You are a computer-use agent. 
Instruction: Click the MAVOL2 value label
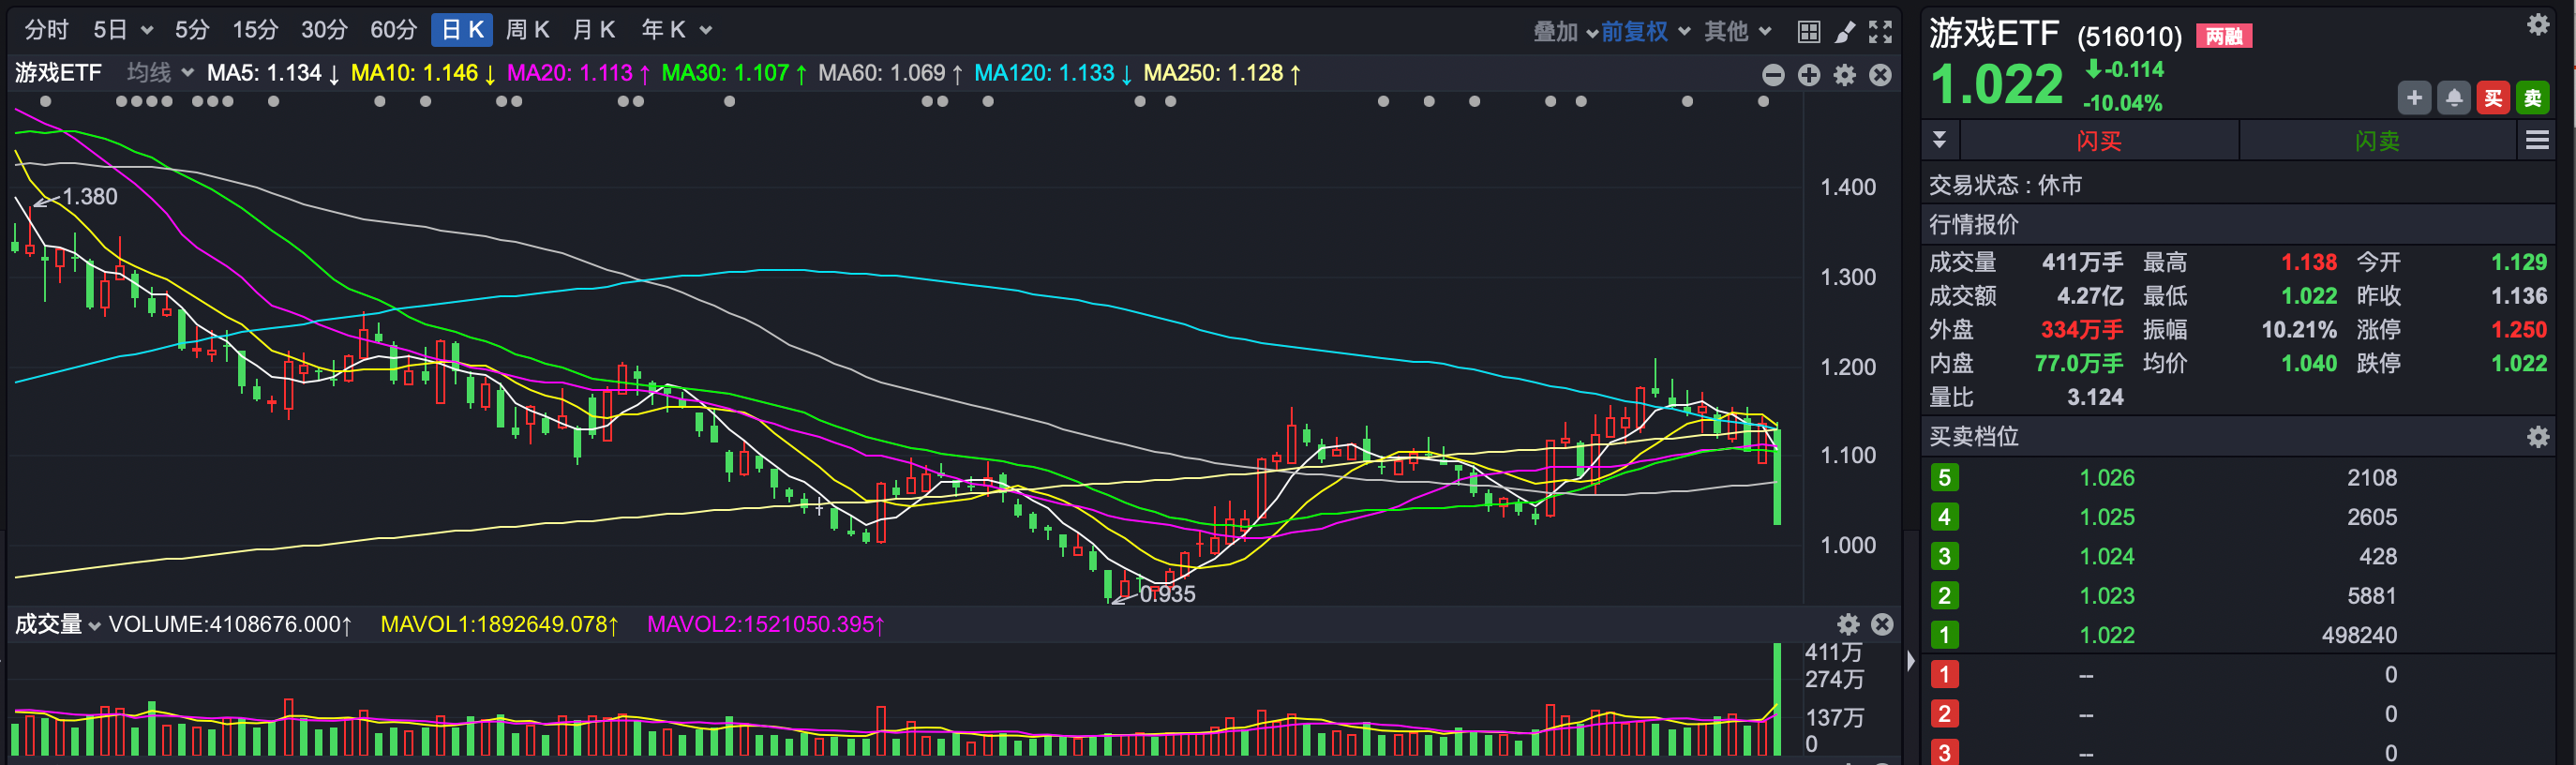coord(766,625)
